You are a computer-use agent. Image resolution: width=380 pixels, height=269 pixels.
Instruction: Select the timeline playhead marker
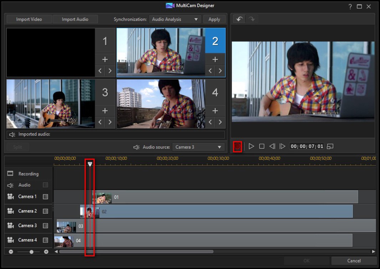(x=90, y=164)
